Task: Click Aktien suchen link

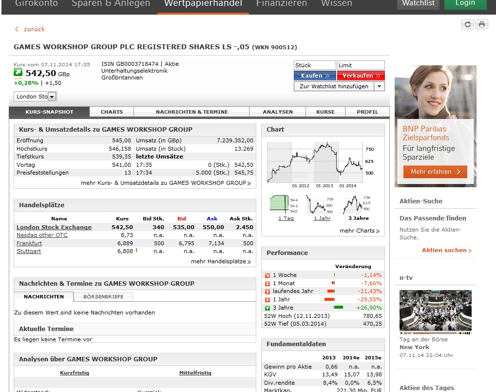Action: pos(447,250)
